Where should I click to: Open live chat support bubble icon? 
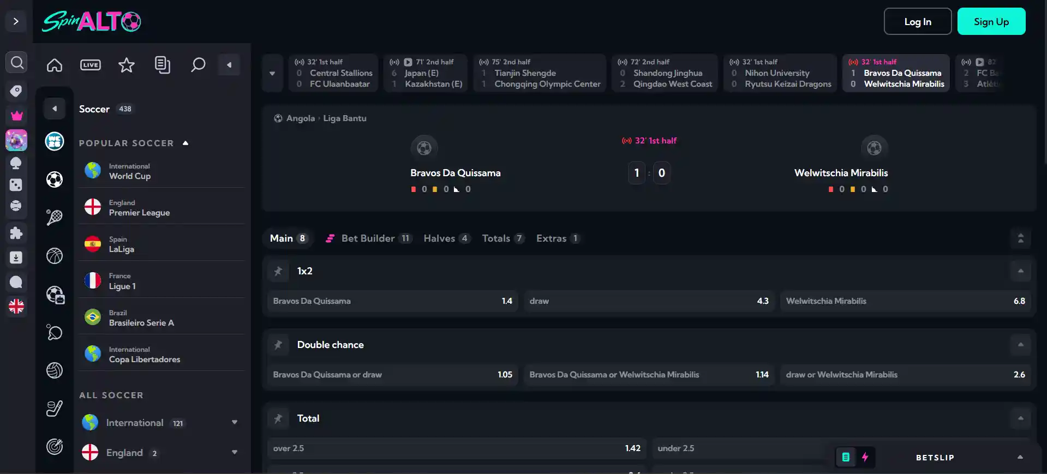click(x=16, y=282)
